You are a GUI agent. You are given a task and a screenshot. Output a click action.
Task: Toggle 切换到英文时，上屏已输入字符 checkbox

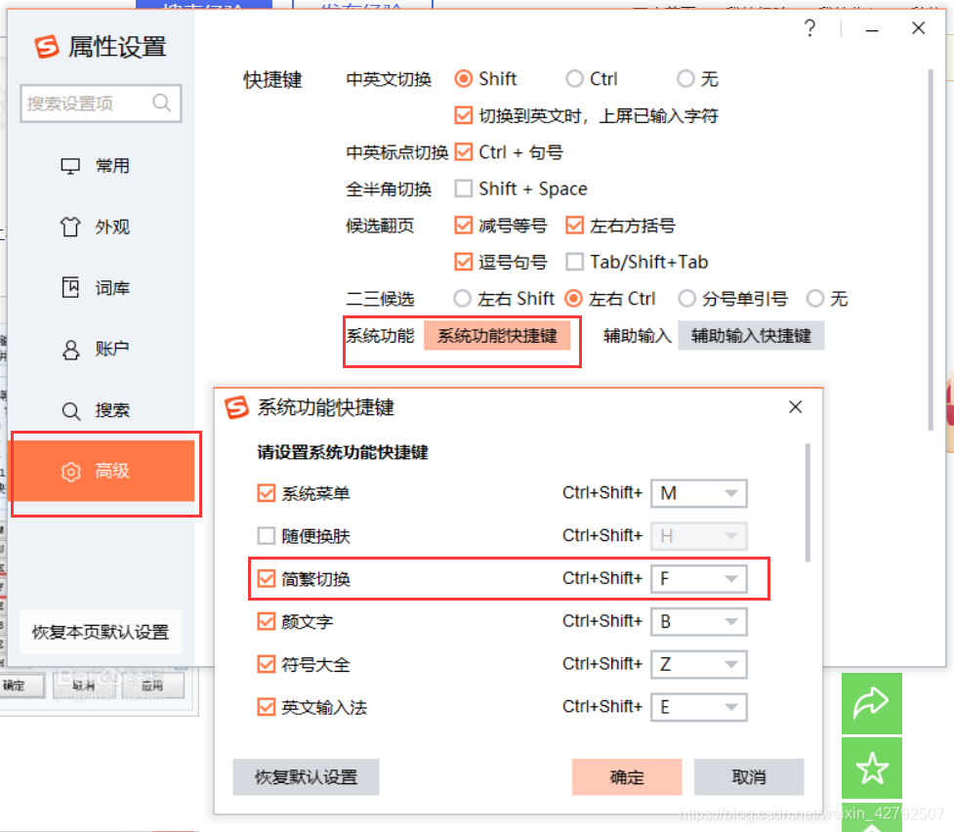click(x=463, y=115)
